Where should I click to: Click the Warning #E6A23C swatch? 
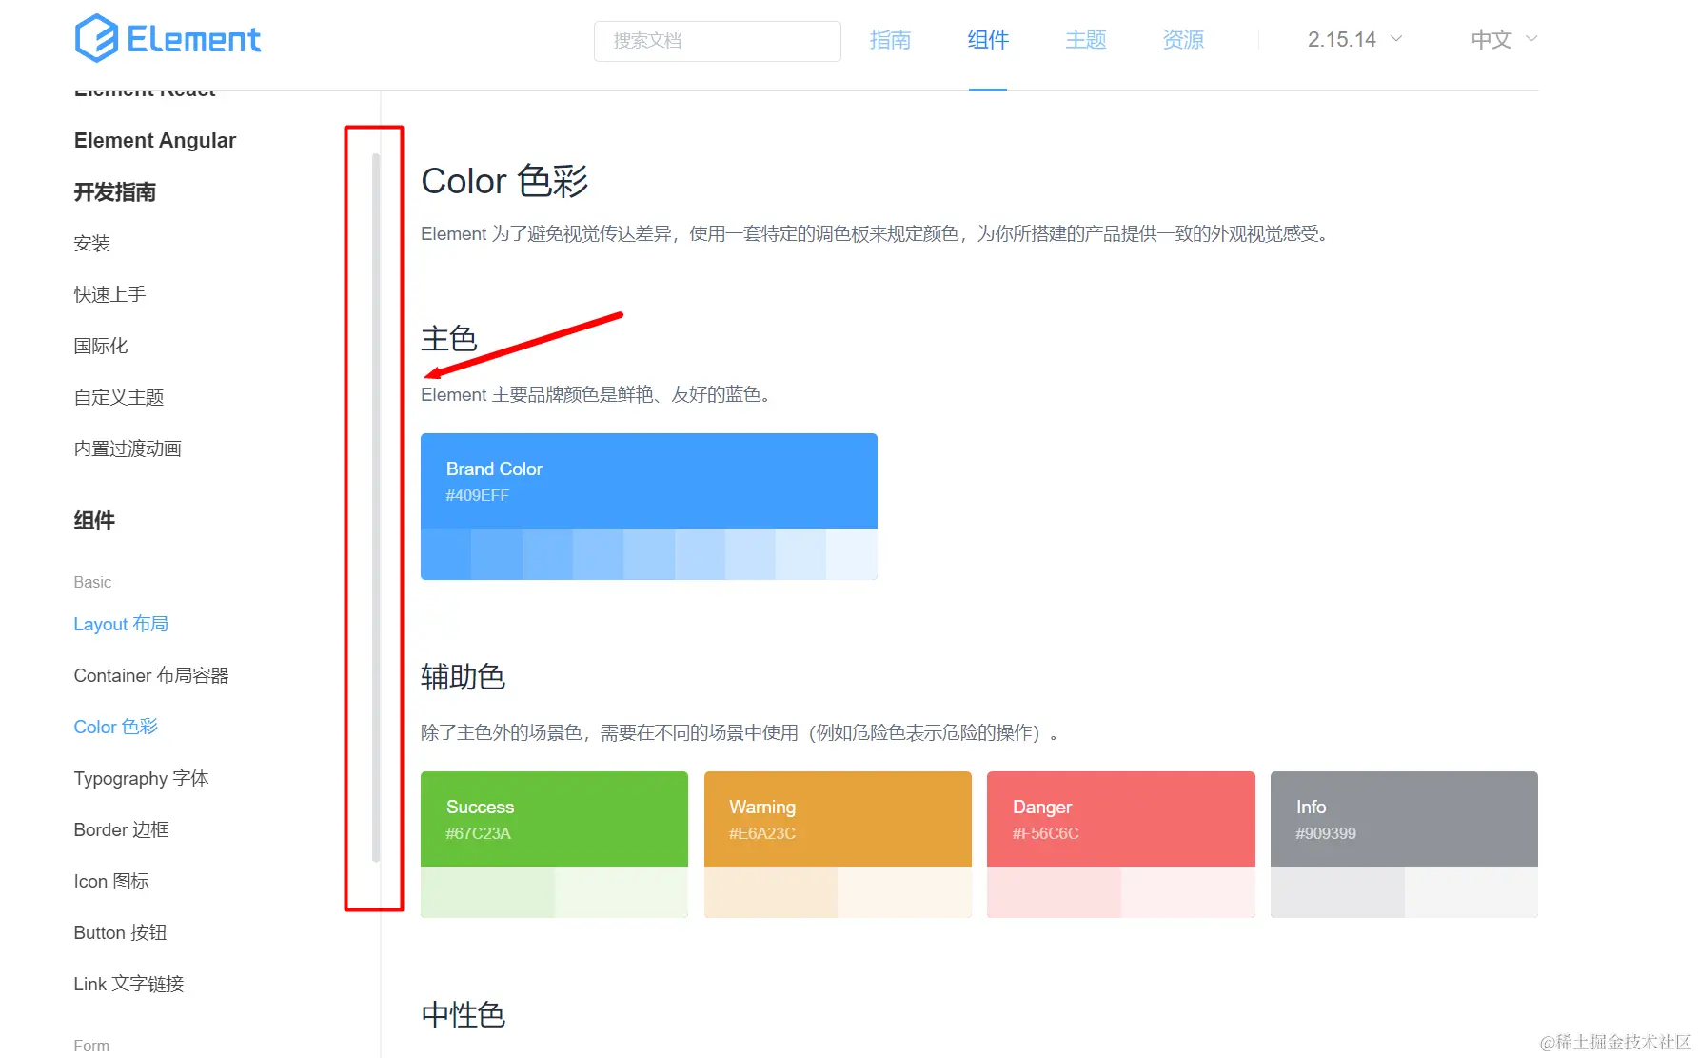(838, 819)
